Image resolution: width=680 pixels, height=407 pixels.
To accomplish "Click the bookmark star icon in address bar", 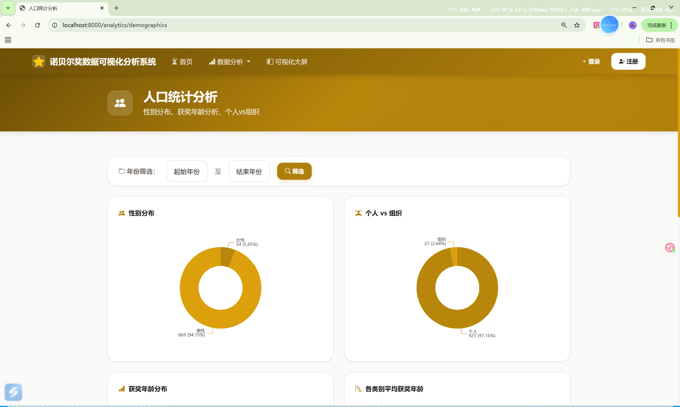I will [x=577, y=25].
